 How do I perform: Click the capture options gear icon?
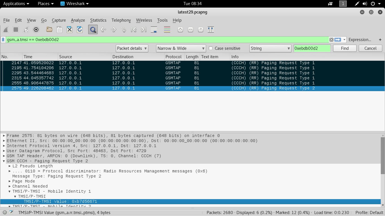pyautogui.click(x=36, y=30)
